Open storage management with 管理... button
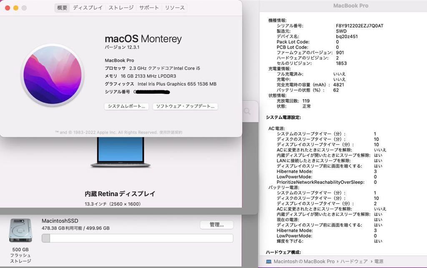Viewport: 427px width, 268px height. (x=216, y=225)
